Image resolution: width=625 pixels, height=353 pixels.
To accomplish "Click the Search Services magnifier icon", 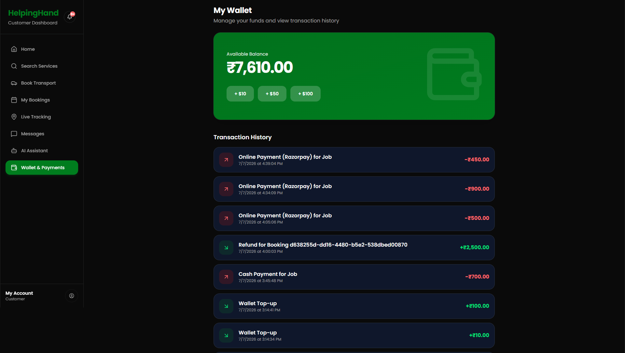I will tap(14, 66).
